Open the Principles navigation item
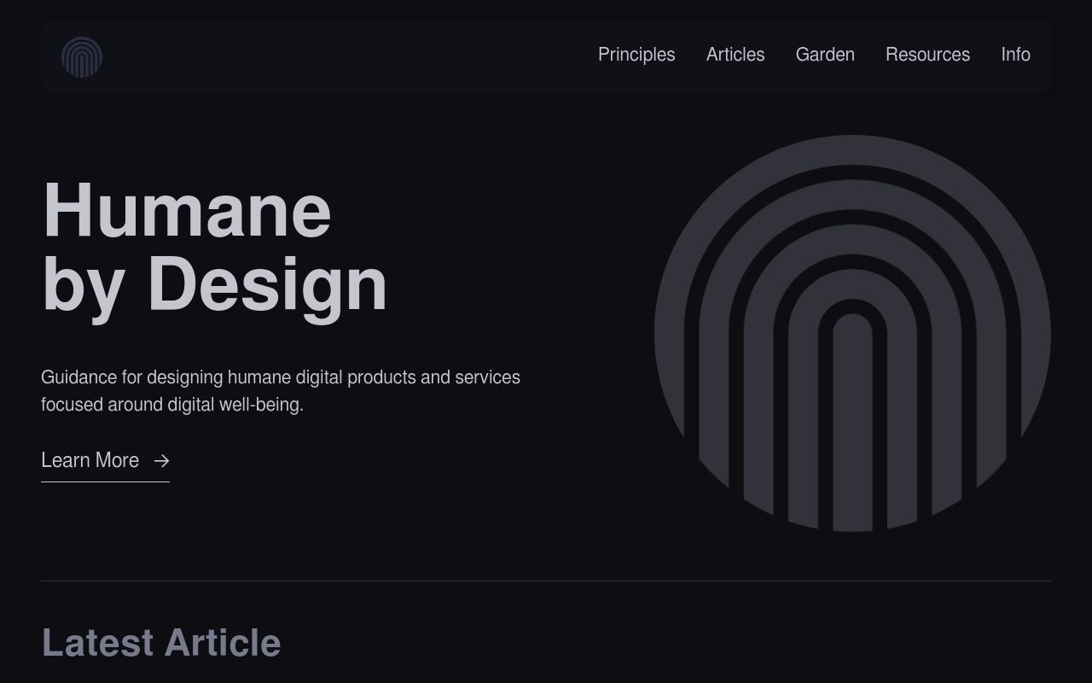Viewport: 1092px width, 683px height. [636, 55]
